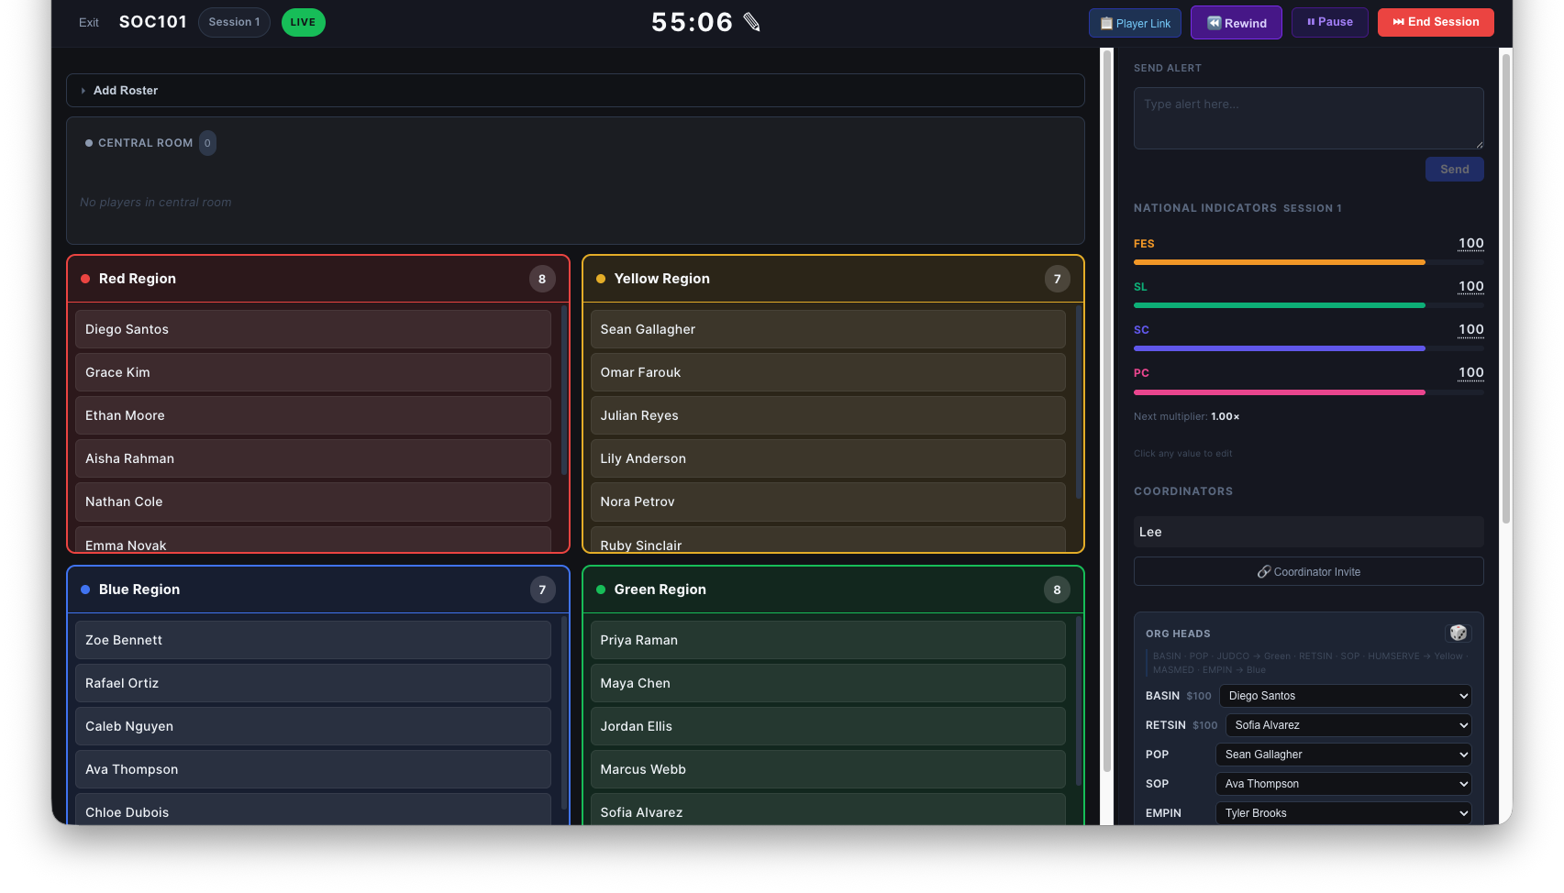Select player Sean Gallagher in Yellow Region
Image resolution: width=1564 pixels, height=893 pixels.
pos(827,329)
